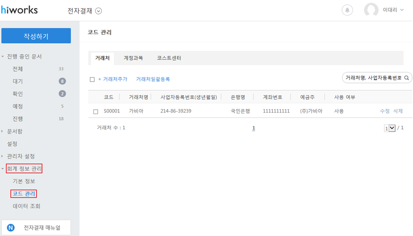This screenshot has height=236, width=413.
Task: Click the blue N manual icon
Action: tap(11, 228)
